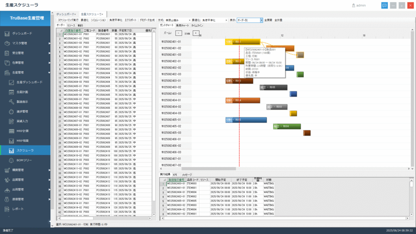The image size is (416, 234).
Task: Switch to the リソース tab
Action: [71, 26]
